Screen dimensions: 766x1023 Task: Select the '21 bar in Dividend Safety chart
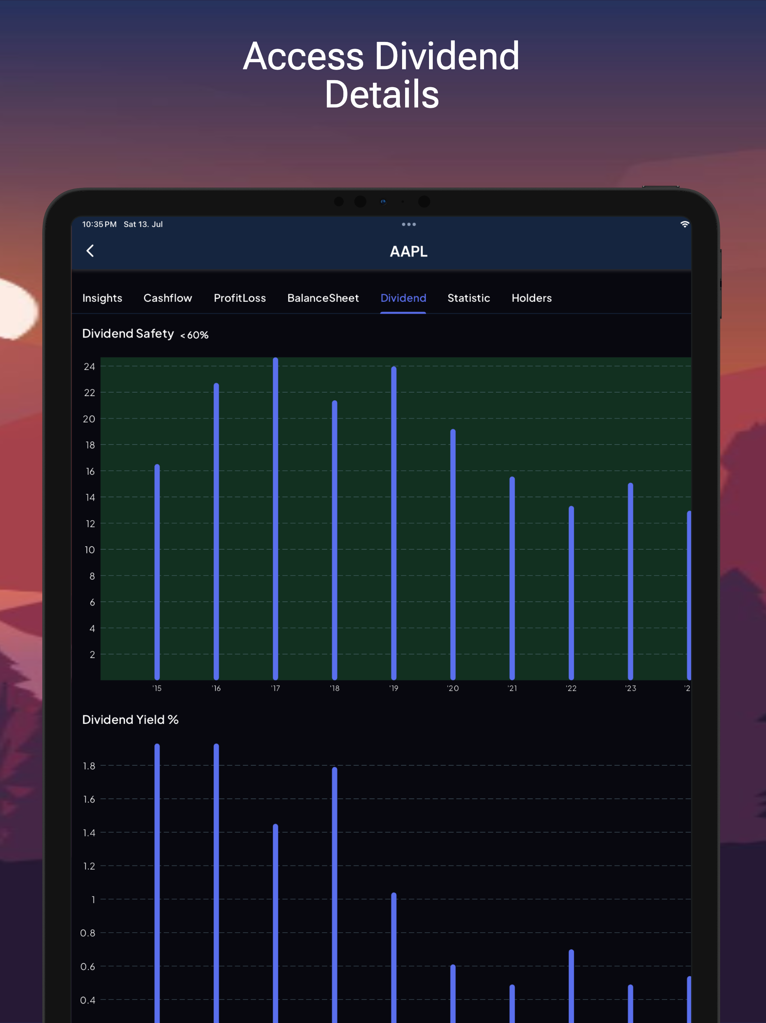512,578
